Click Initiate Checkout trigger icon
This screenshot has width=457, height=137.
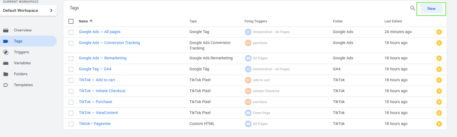click(248, 91)
